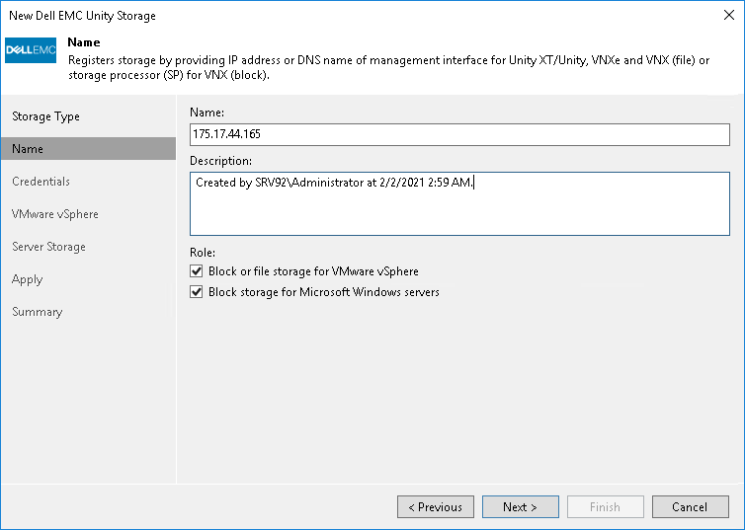Select the Name wizard step
This screenshot has height=530, width=745.
tap(28, 149)
